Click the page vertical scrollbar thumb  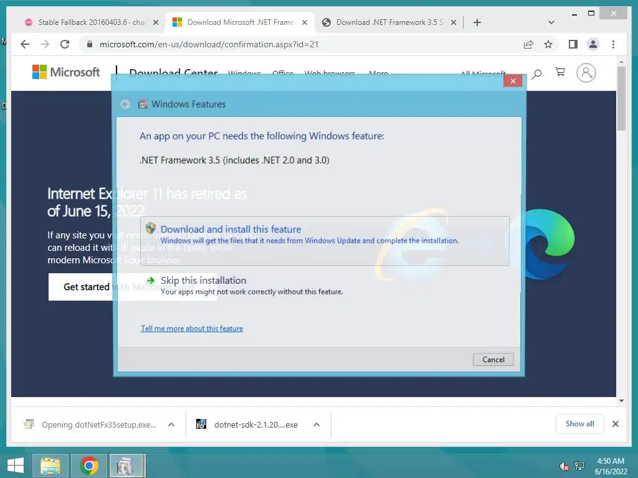(x=621, y=98)
